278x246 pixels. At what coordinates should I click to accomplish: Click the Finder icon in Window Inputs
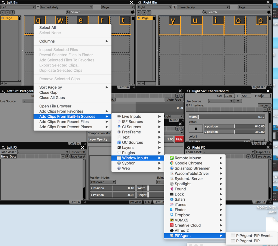[x=172, y=210]
